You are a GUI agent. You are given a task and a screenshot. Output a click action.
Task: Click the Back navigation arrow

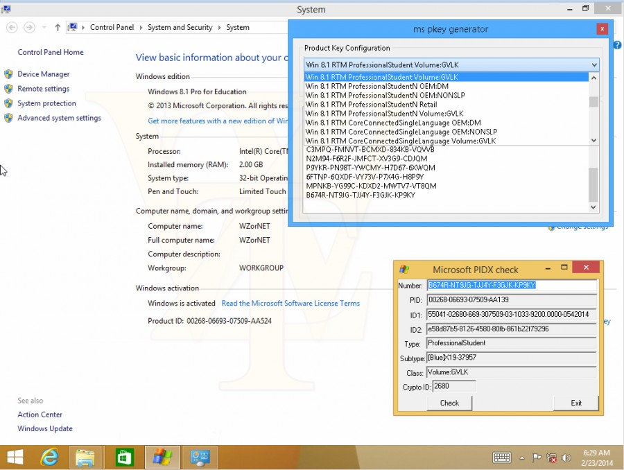tap(12, 28)
